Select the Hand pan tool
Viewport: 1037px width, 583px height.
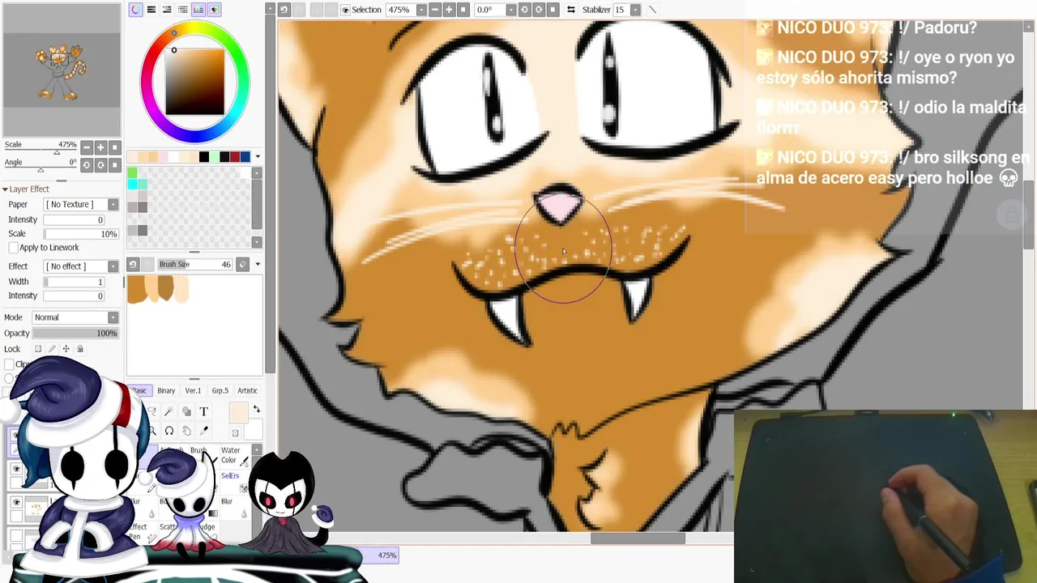(x=187, y=431)
